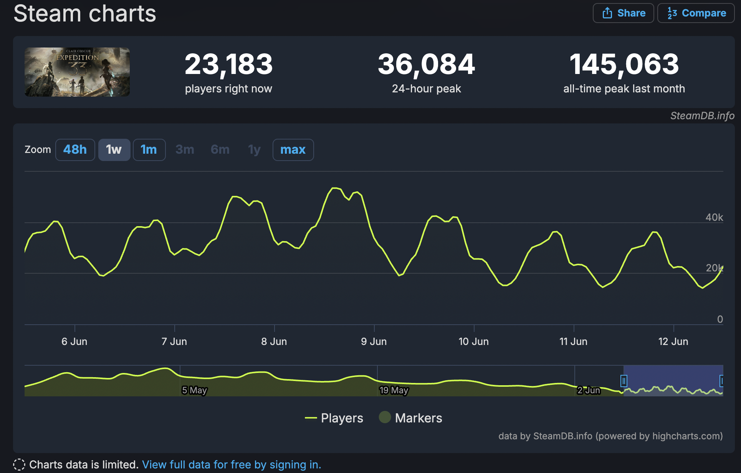
Task: Click the 40k y-axis label
Action: [714, 217]
